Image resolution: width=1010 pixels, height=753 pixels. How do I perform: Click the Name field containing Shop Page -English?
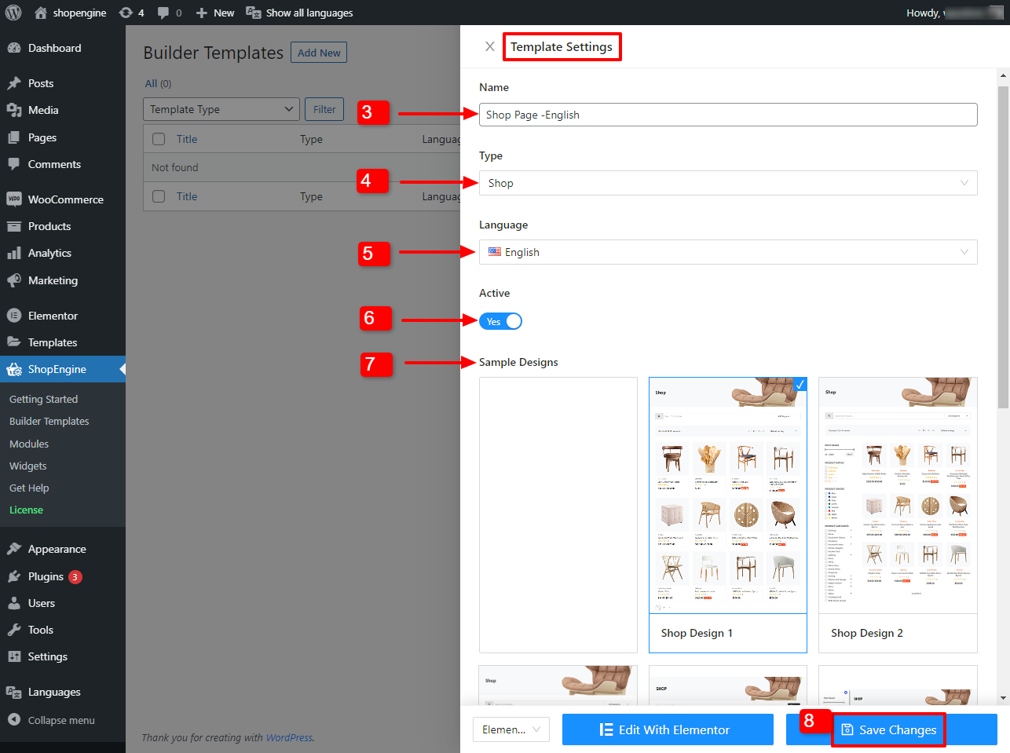tap(728, 115)
